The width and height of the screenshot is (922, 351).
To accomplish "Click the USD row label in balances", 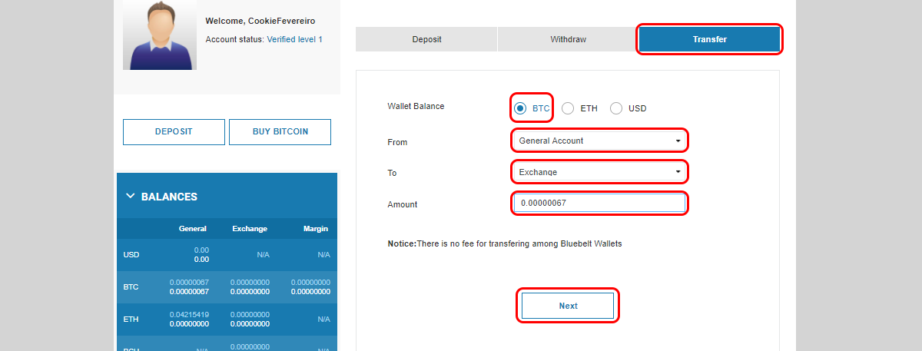I will [131, 255].
